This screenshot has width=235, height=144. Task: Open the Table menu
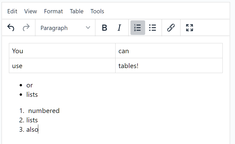77,11
